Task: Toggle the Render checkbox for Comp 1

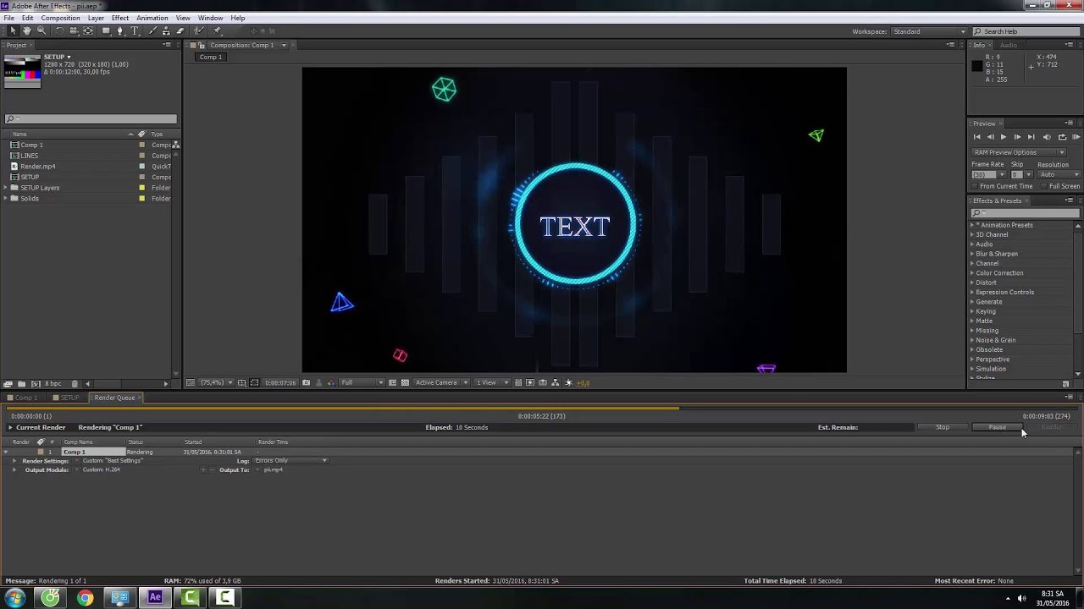Action: coord(40,452)
